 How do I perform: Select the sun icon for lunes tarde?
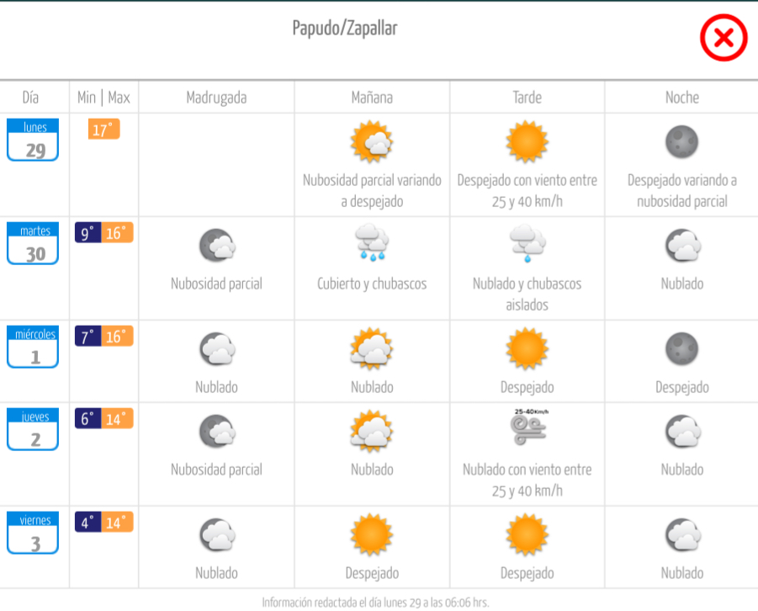pos(527,141)
